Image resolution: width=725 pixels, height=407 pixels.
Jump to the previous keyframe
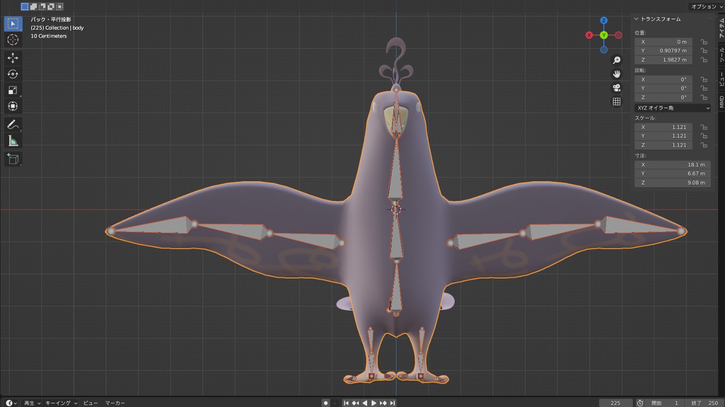pos(356,403)
